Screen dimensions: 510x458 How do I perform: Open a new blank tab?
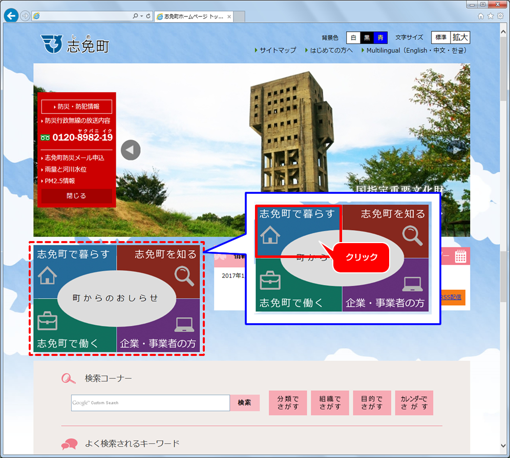coord(240,16)
